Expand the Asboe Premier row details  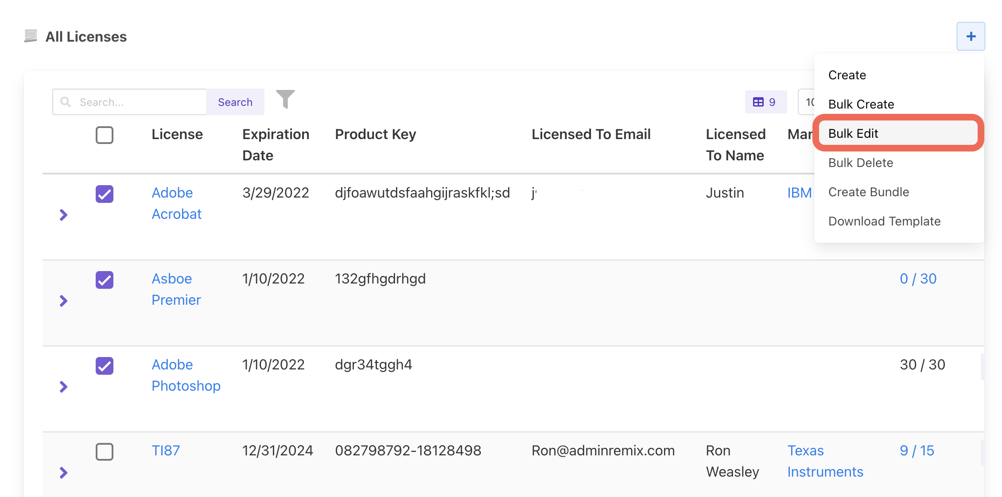[63, 301]
